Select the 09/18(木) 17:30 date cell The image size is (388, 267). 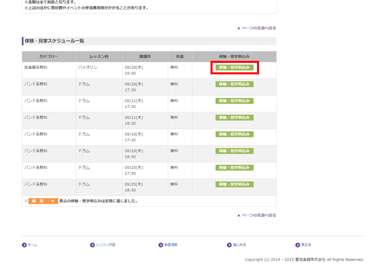[145, 137]
